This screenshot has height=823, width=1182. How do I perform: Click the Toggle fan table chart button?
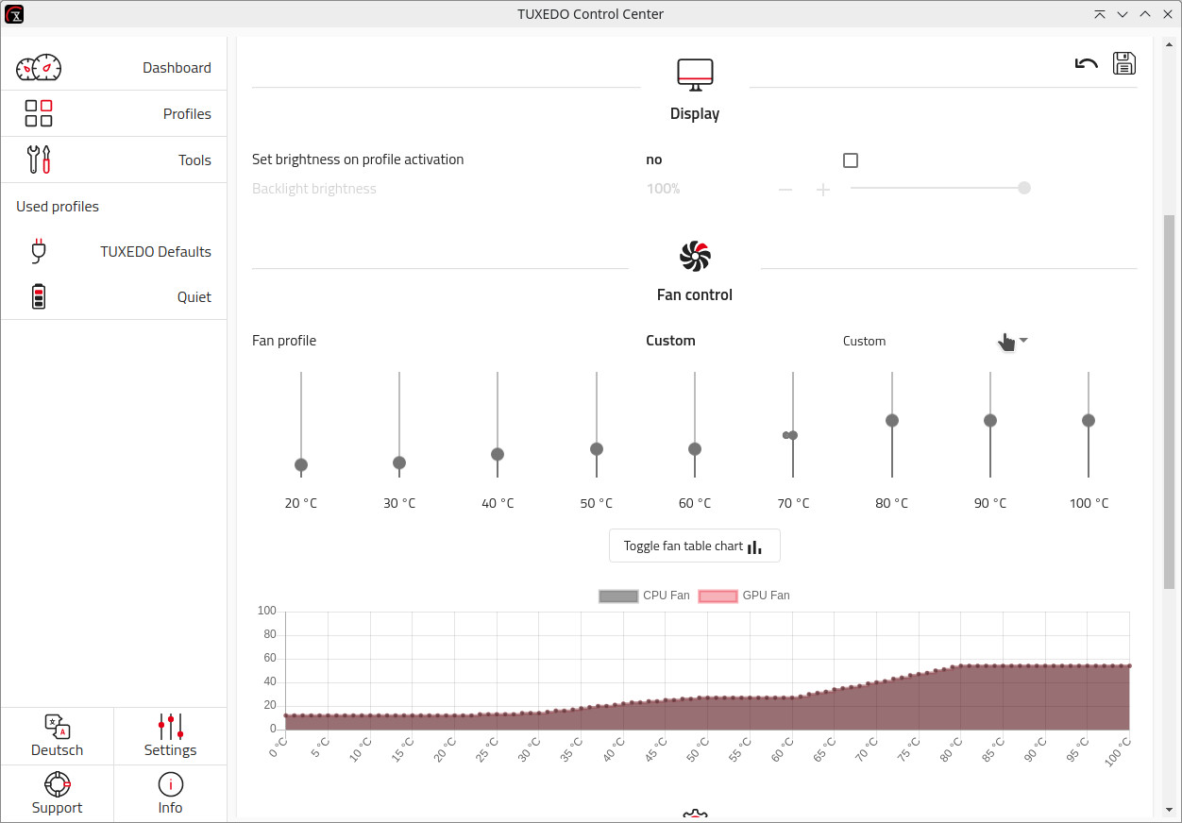coord(694,546)
